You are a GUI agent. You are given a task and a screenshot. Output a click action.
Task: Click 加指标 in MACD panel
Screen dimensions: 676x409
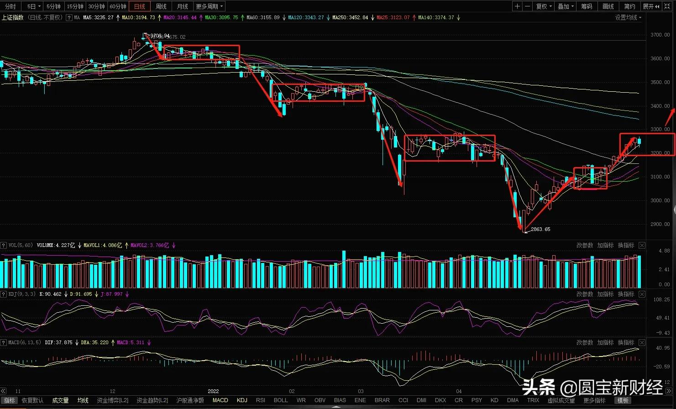[x=605, y=342]
